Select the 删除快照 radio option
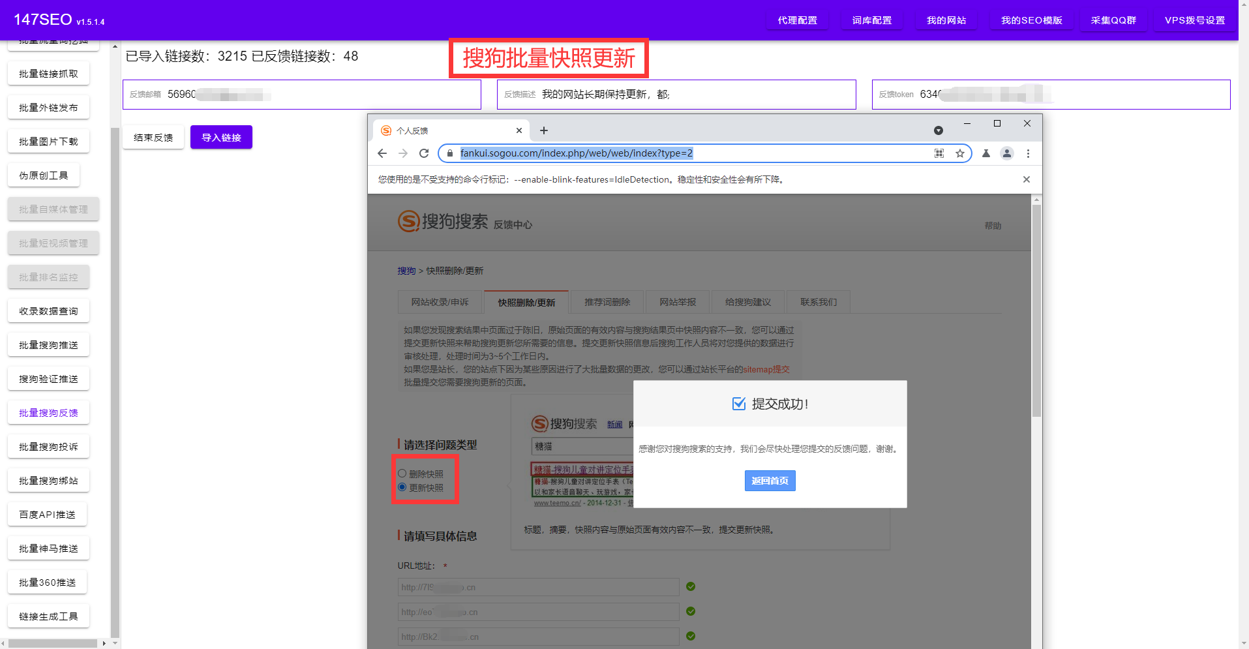This screenshot has width=1249, height=649. pyautogui.click(x=402, y=474)
